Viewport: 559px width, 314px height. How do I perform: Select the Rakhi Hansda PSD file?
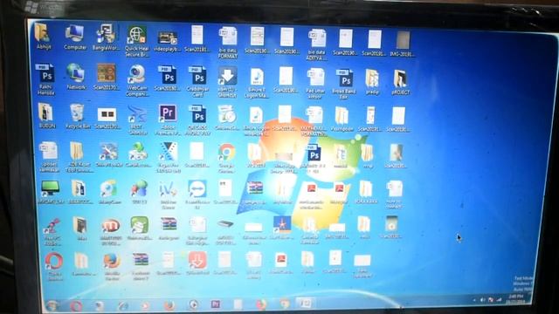click(46, 79)
